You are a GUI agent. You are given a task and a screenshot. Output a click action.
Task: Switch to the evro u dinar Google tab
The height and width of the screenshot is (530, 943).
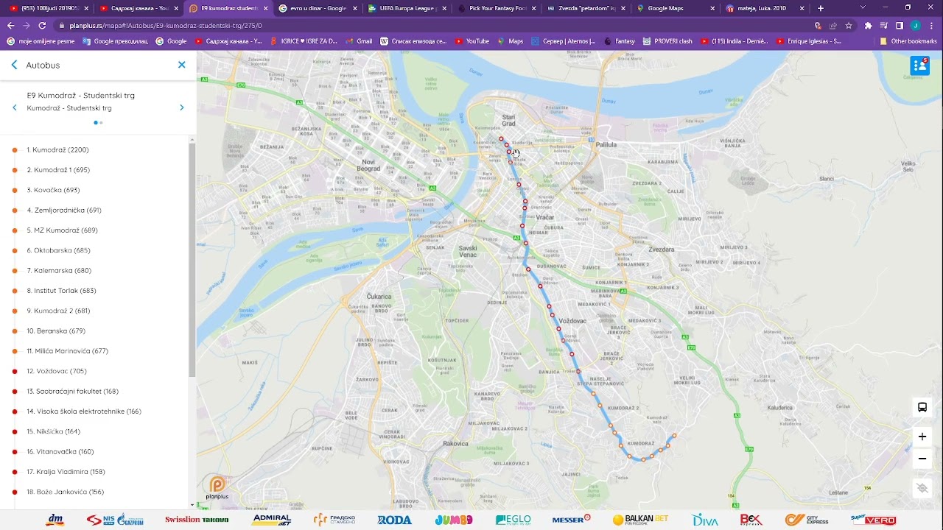click(x=318, y=8)
